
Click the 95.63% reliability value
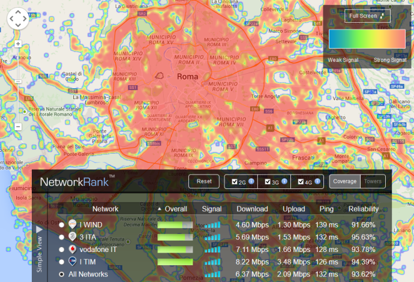[364, 237]
